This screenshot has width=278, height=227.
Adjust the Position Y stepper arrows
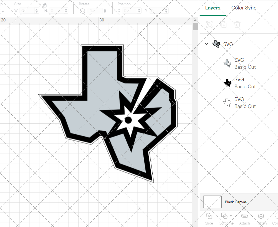pyautogui.click(x=166, y=11)
